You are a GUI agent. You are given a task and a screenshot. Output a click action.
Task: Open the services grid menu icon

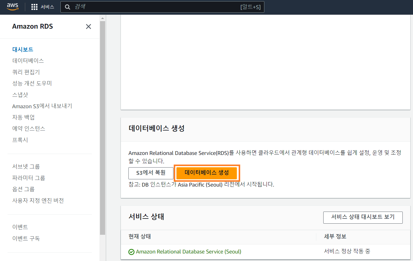(x=34, y=7)
